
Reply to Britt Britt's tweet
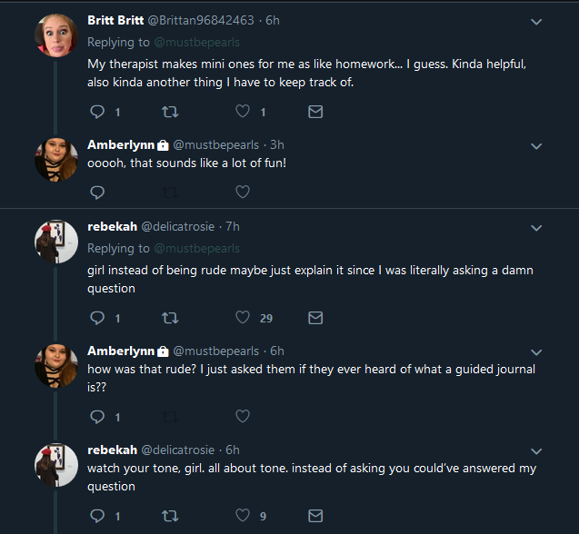pyautogui.click(x=97, y=112)
